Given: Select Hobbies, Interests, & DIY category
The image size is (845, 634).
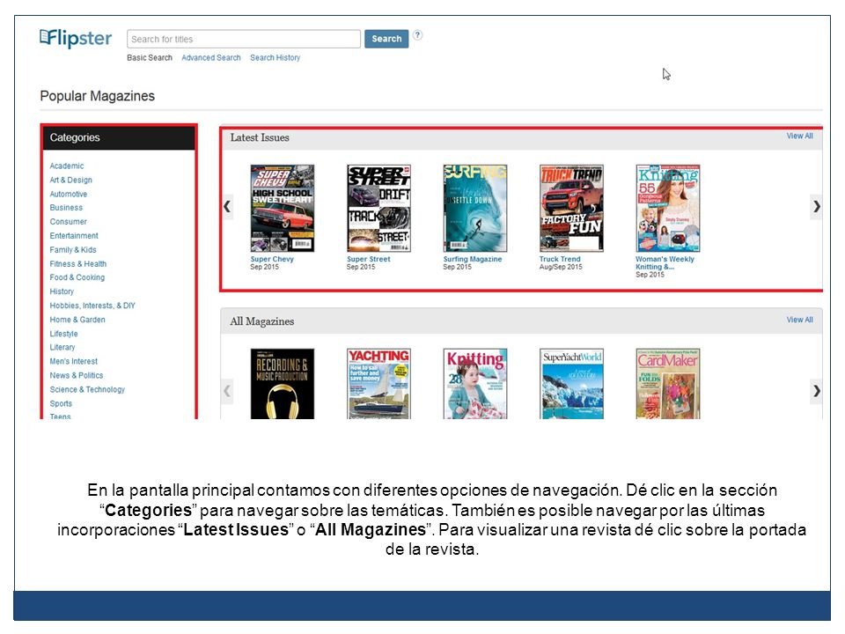Looking at the screenshot, I should coord(92,306).
